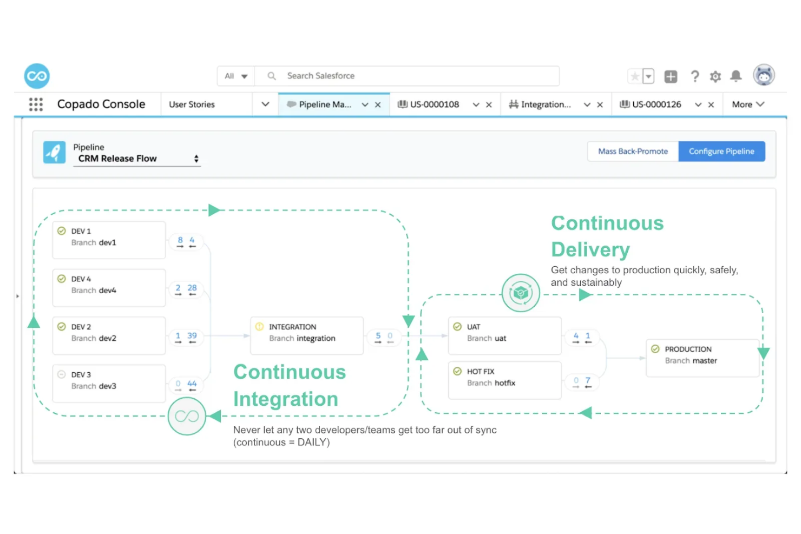Open the plus add icon in the header

tap(671, 76)
